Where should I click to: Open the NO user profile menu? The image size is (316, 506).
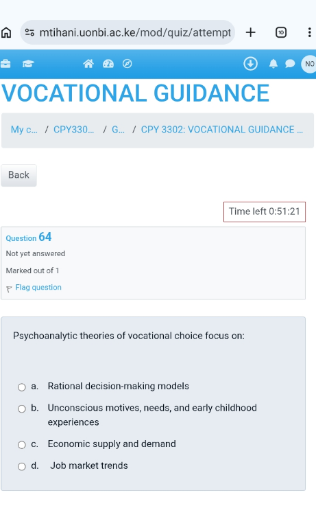pos(309,64)
